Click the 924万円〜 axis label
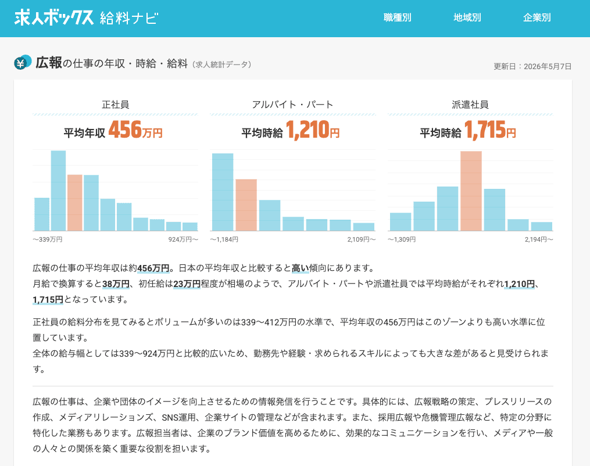 click(183, 239)
